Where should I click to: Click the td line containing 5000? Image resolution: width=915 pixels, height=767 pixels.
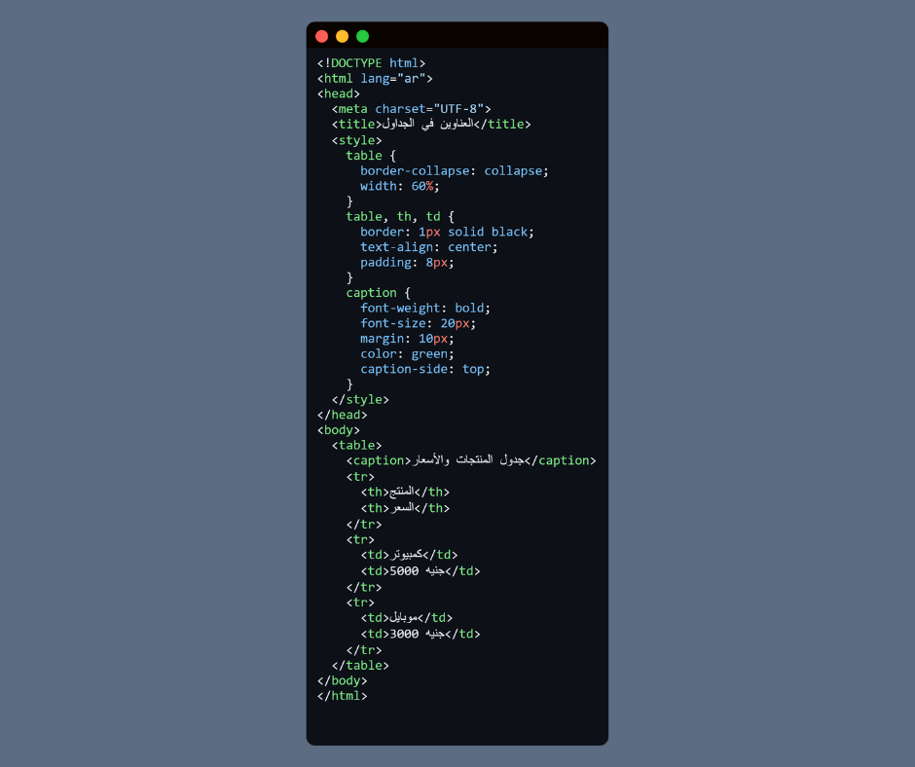point(421,571)
